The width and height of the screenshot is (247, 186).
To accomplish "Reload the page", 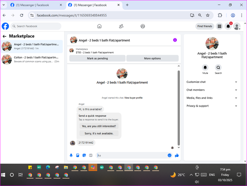I will point(22,15).
